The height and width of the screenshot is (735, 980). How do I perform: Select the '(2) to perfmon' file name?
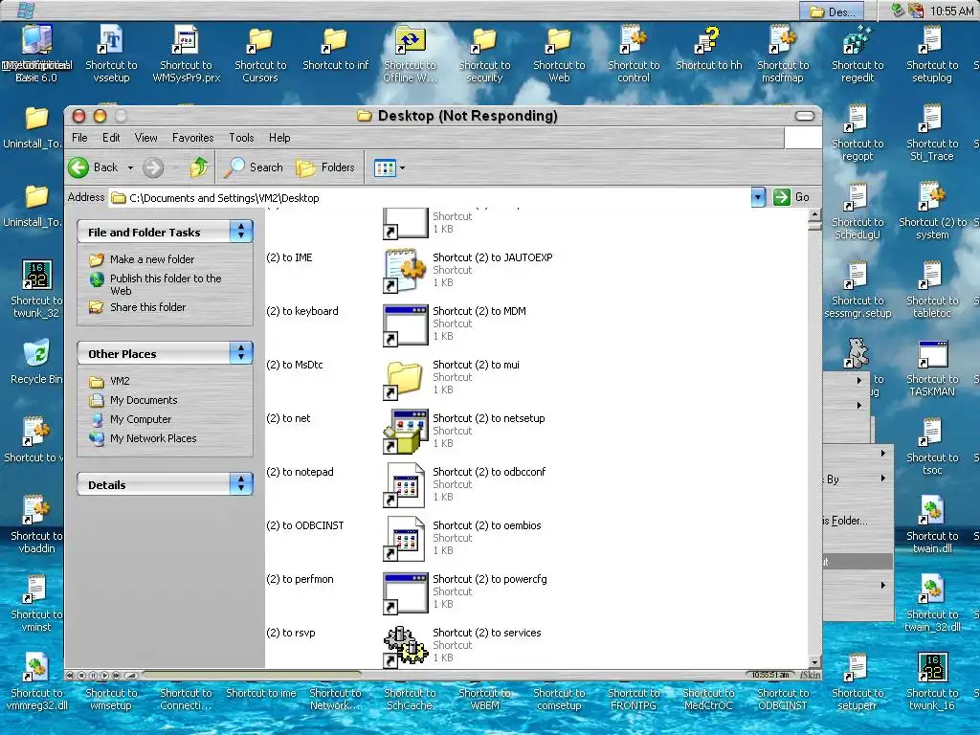tap(300, 579)
